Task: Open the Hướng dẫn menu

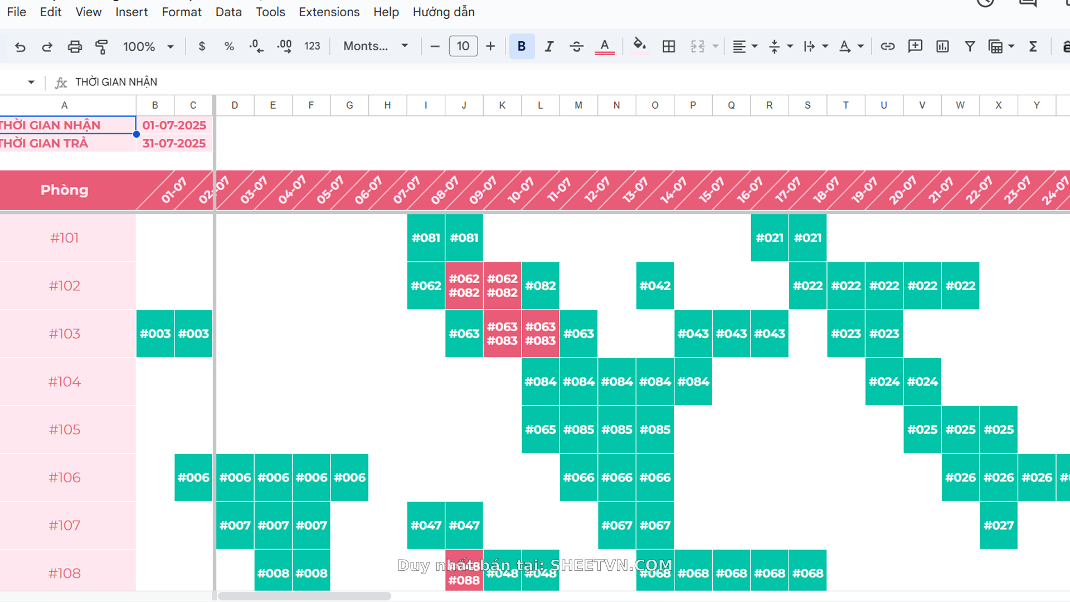Action: [443, 12]
